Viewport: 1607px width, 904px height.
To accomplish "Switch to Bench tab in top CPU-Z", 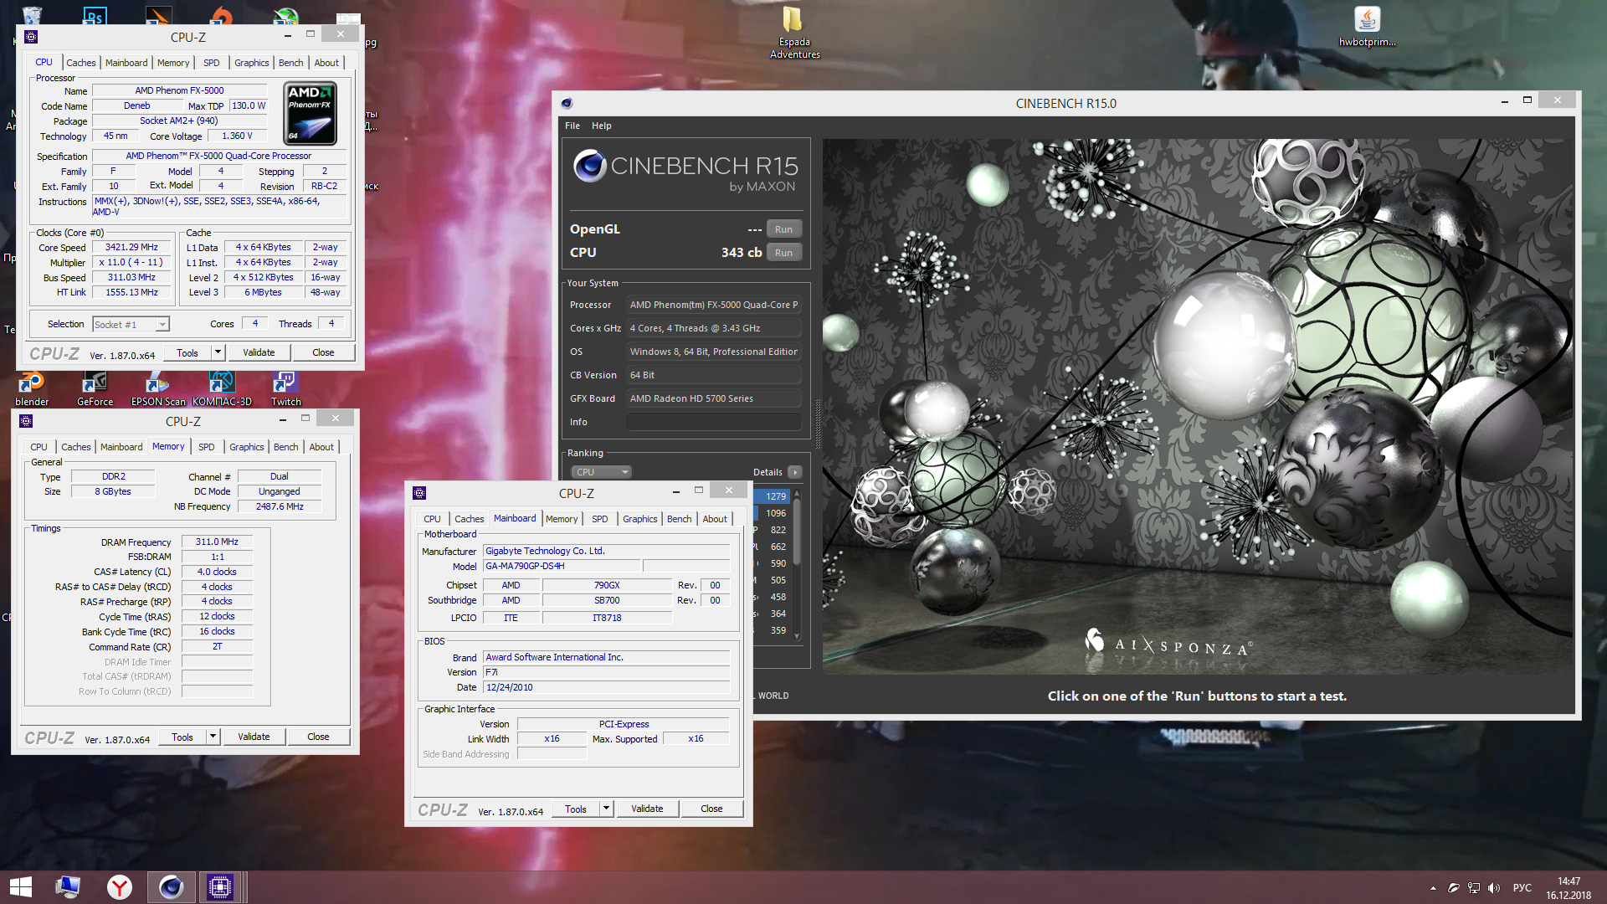I will [x=290, y=63].
